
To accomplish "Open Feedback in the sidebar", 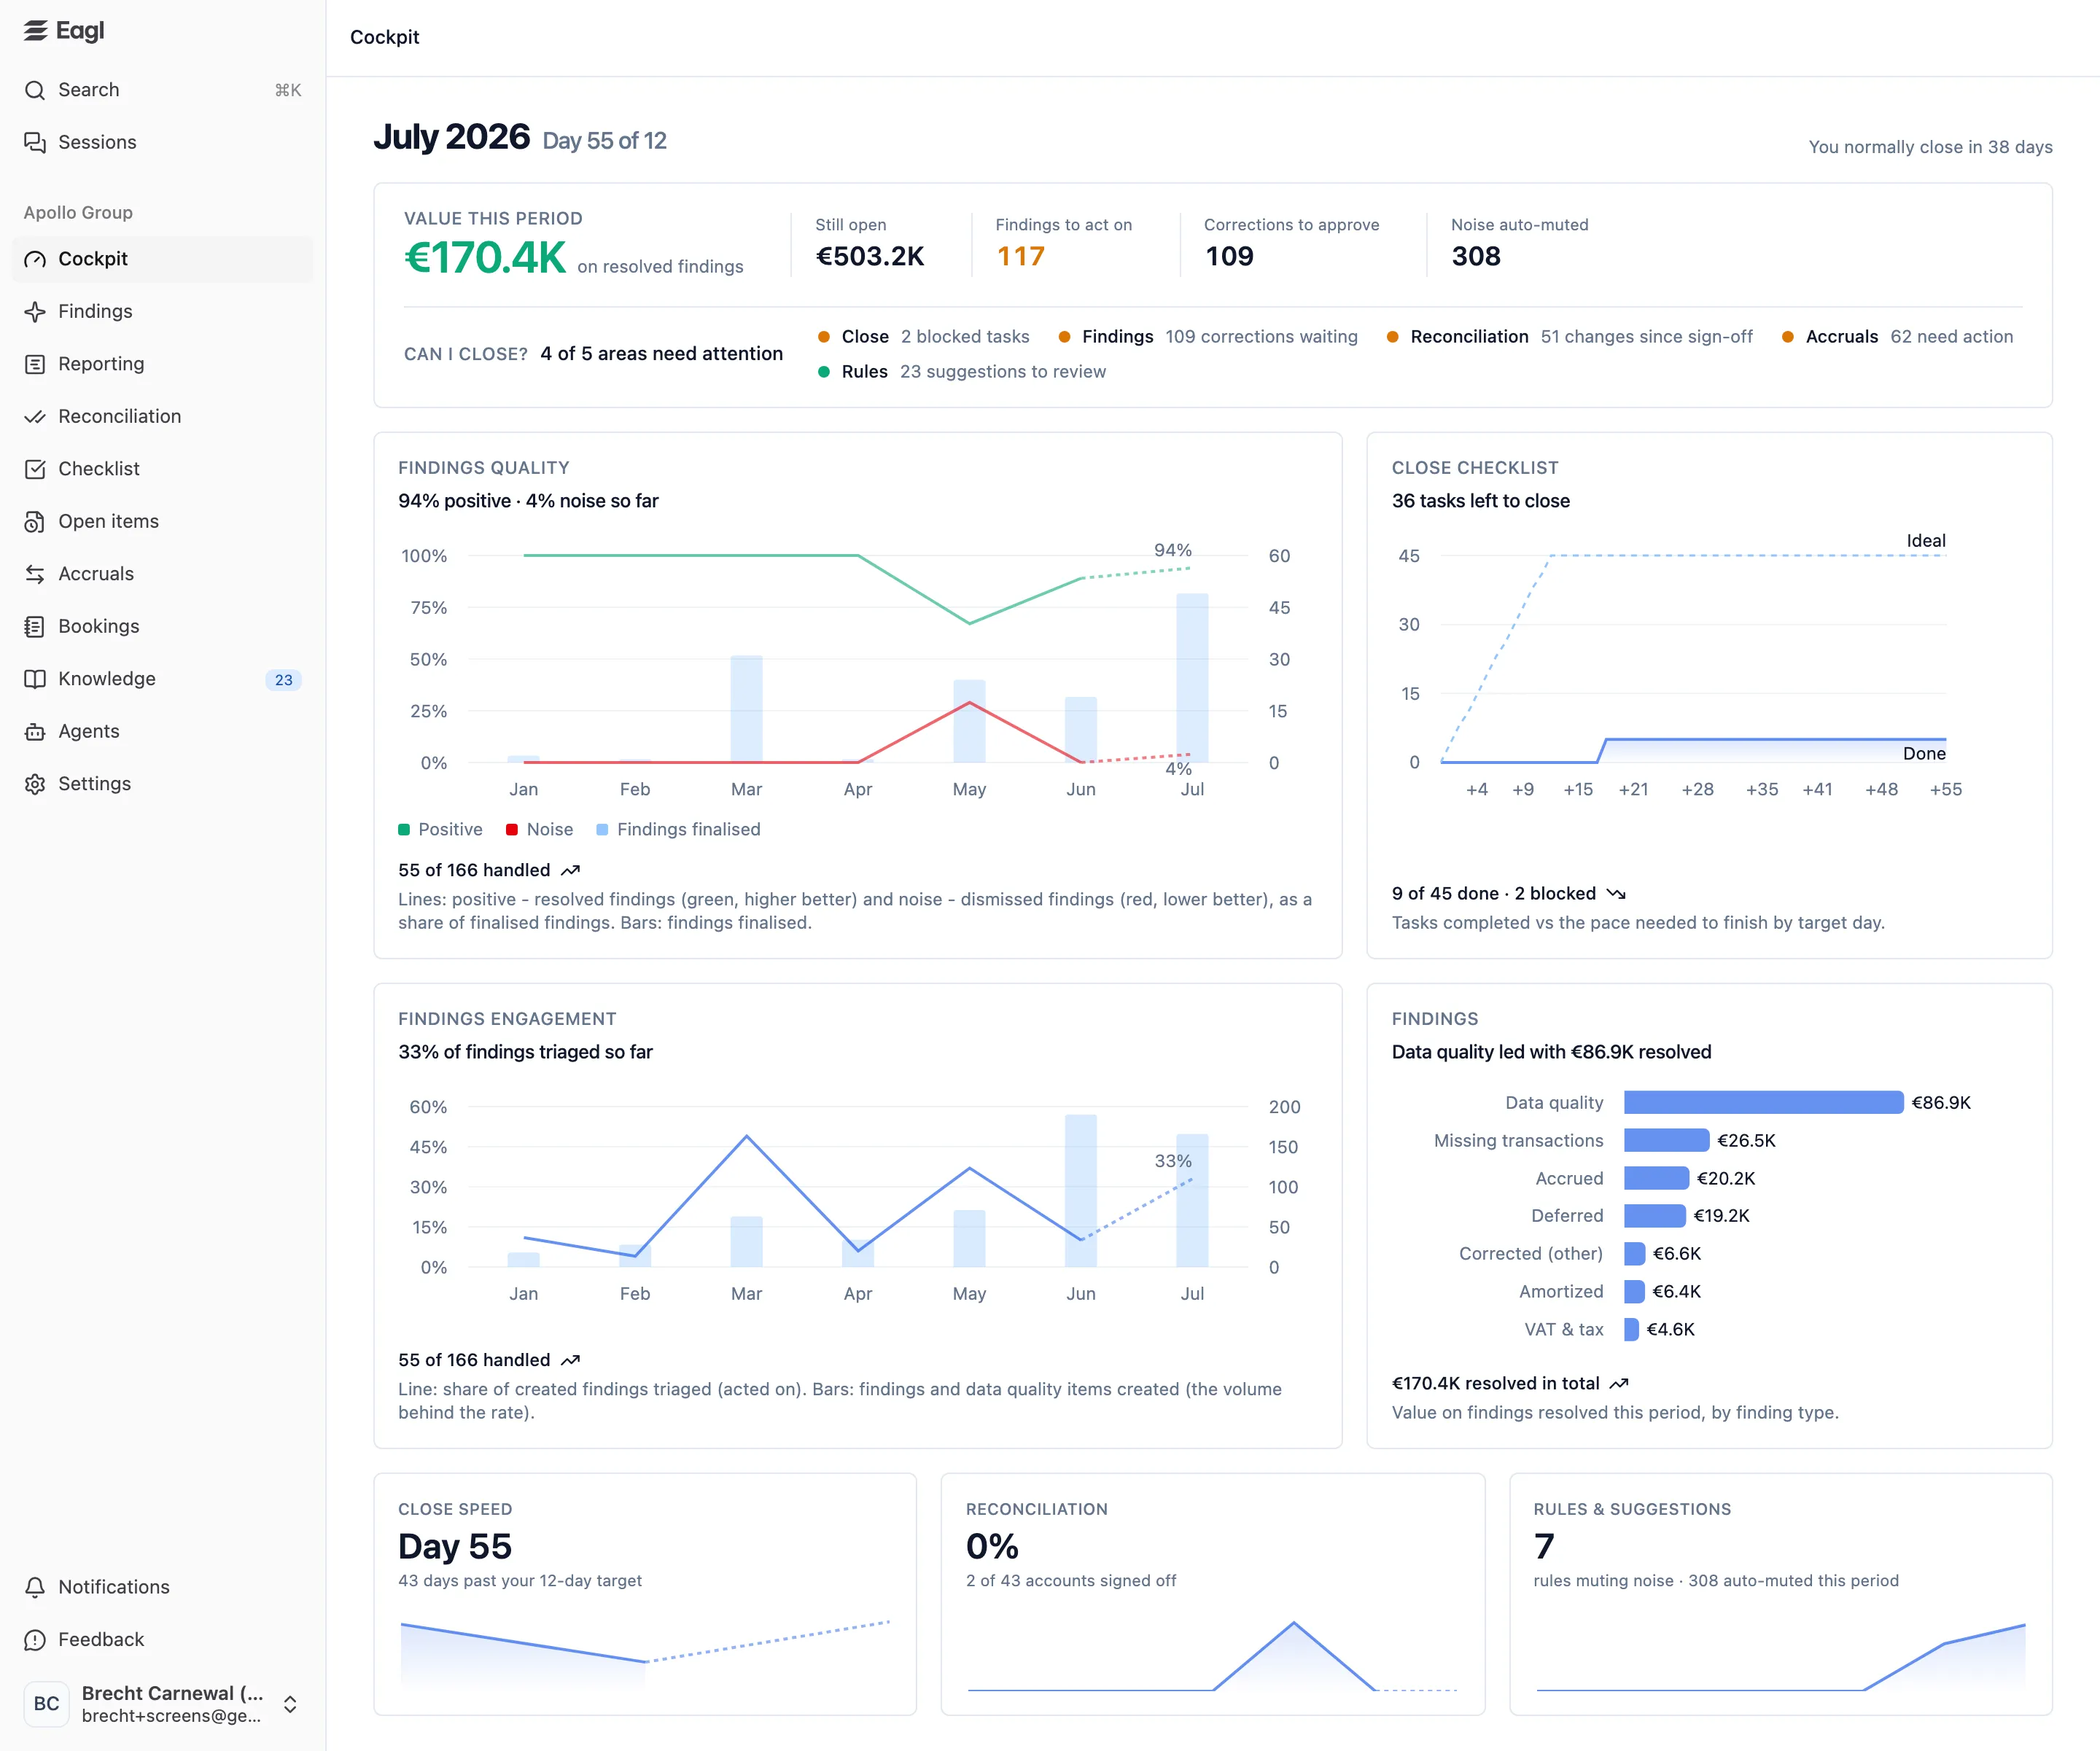I will pos(163,1640).
